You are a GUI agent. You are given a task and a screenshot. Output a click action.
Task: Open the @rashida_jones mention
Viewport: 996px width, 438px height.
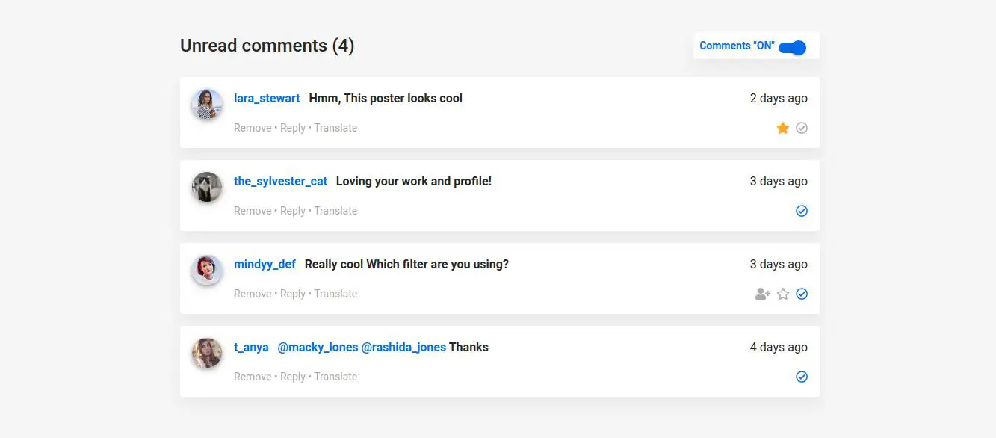(403, 348)
